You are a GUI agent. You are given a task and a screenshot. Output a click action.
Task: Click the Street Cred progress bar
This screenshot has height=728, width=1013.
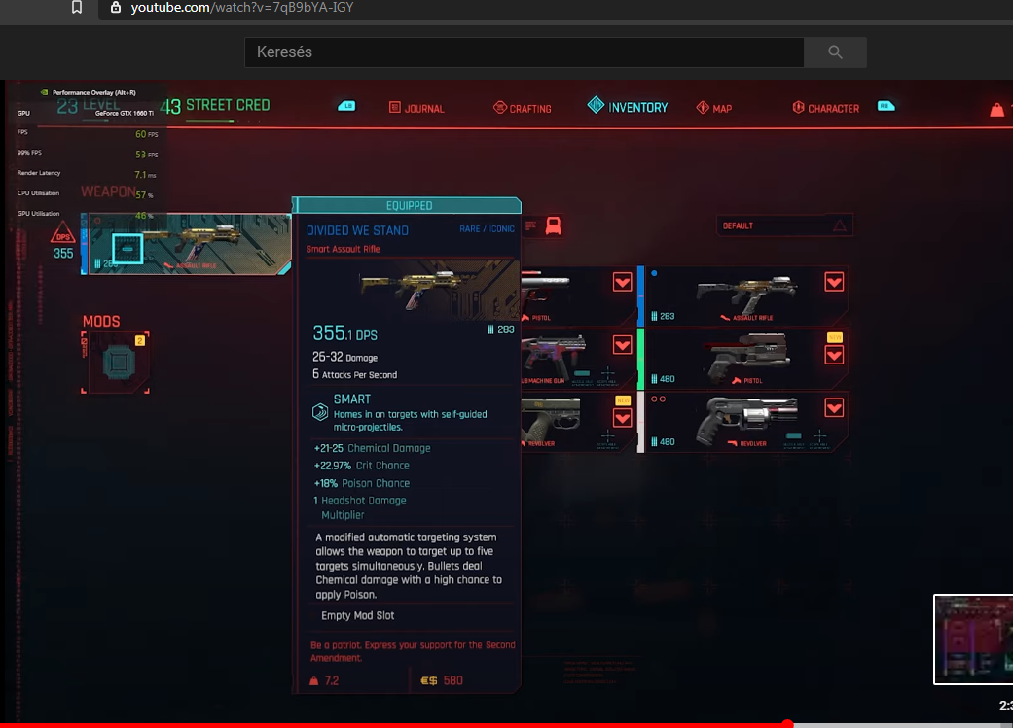(x=223, y=121)
